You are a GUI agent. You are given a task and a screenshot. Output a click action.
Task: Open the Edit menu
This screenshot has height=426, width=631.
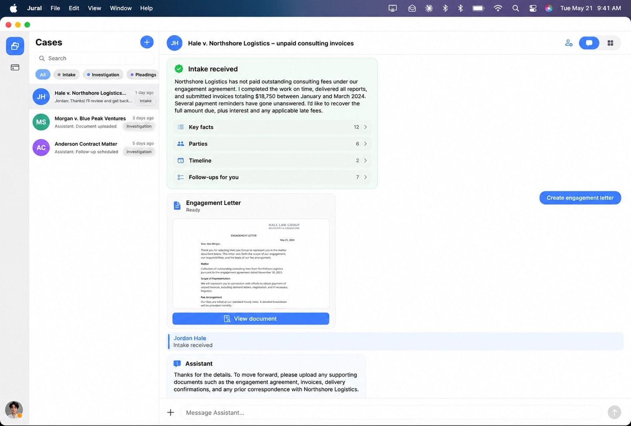click(74, 8)
